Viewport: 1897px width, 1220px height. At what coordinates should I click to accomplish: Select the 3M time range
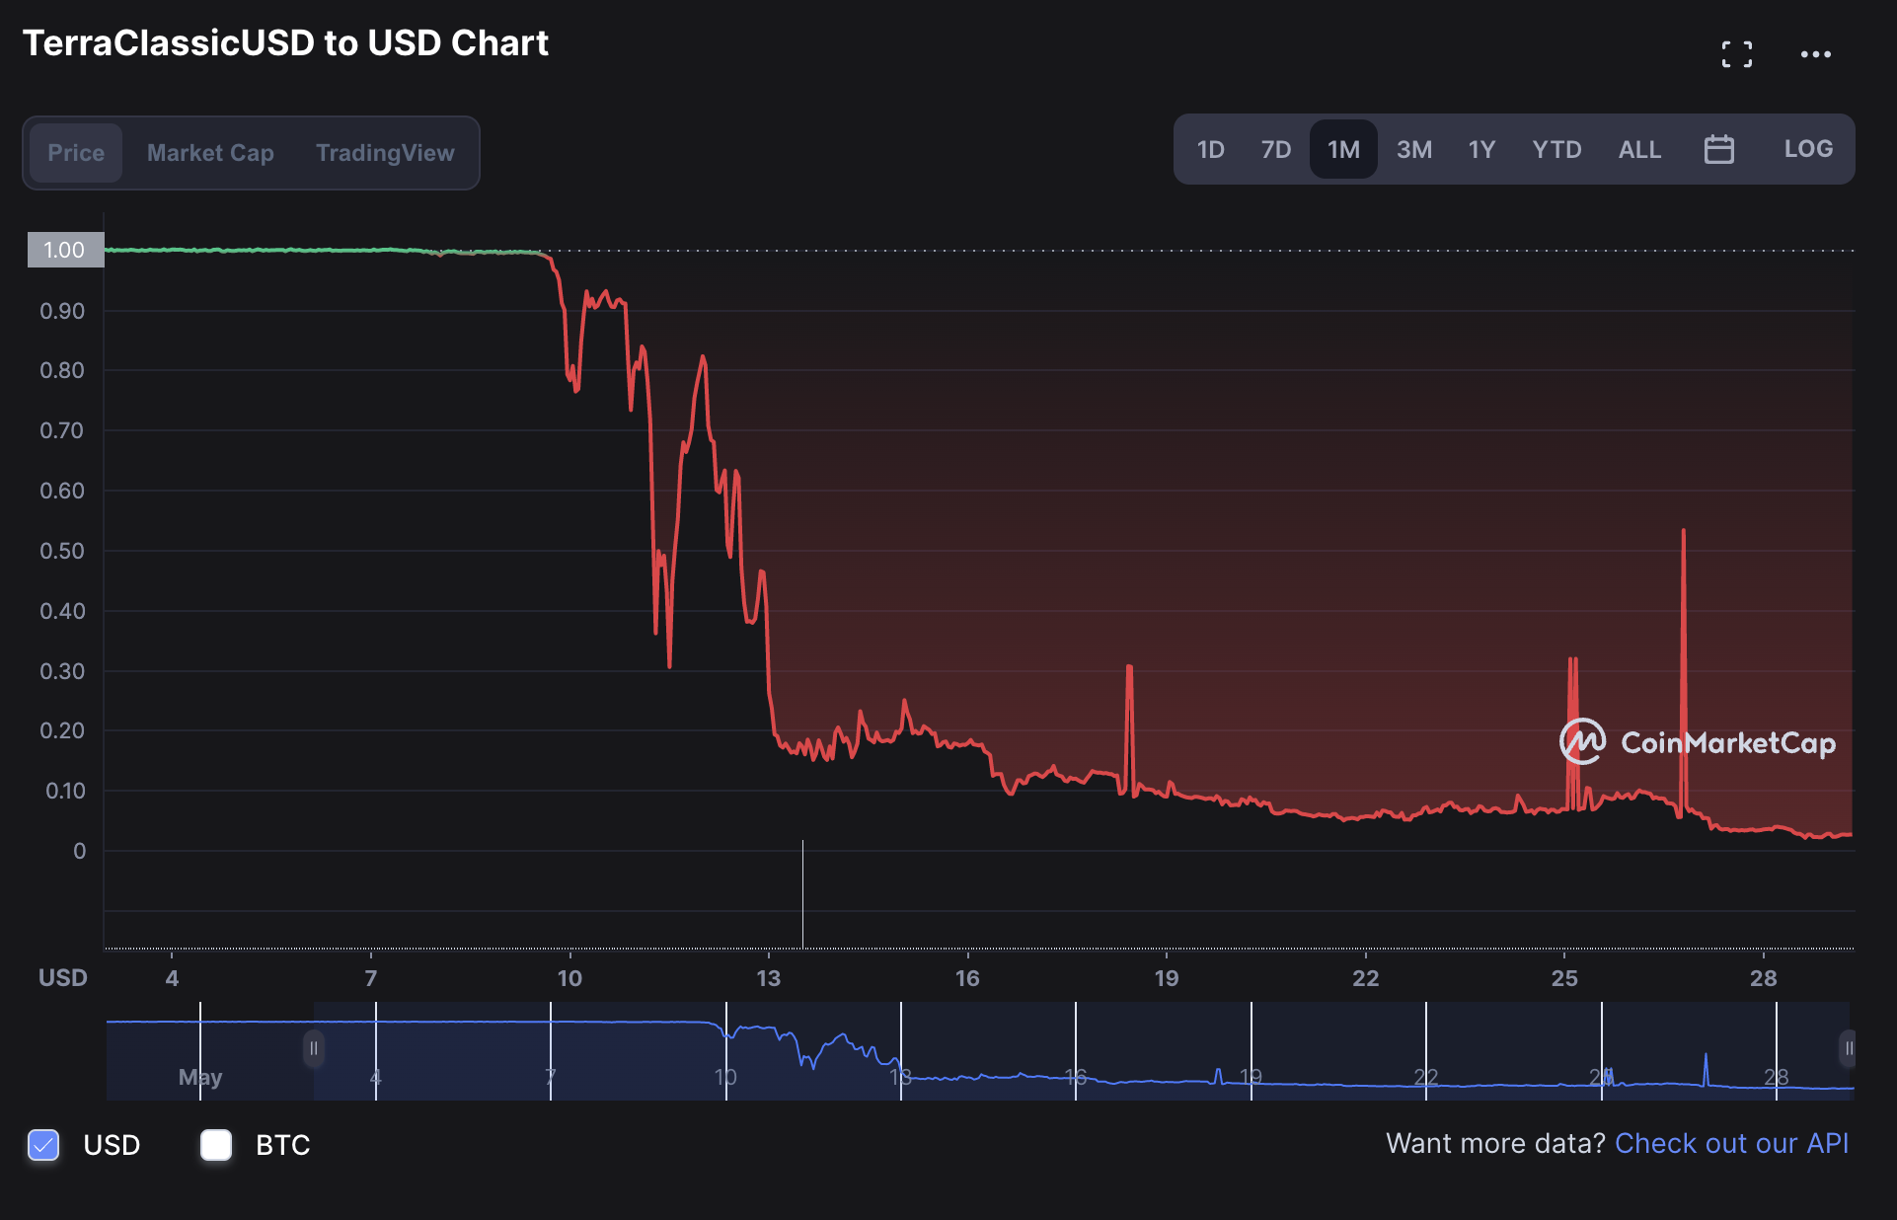[1413, 150]
